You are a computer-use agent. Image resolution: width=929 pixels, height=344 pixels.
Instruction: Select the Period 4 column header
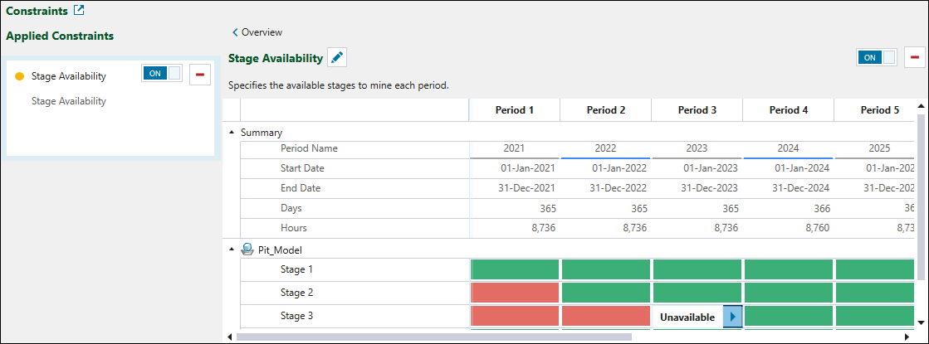(x=788, y=110)
